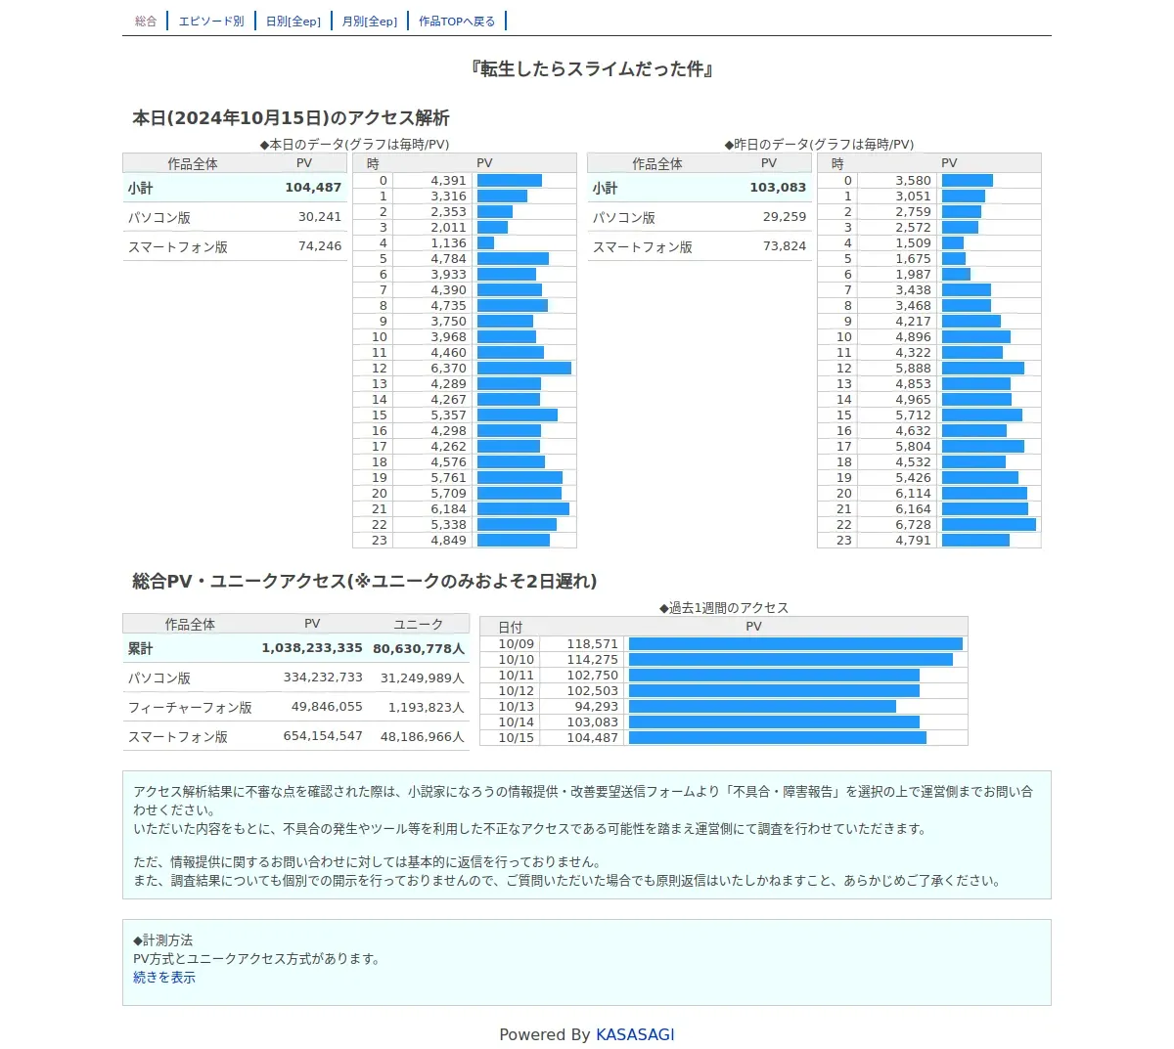Image resolution: width=1174 pixels, height=1049 pixels.
Task: Click the ◆計測方法 heading
Action: [162, 940]
